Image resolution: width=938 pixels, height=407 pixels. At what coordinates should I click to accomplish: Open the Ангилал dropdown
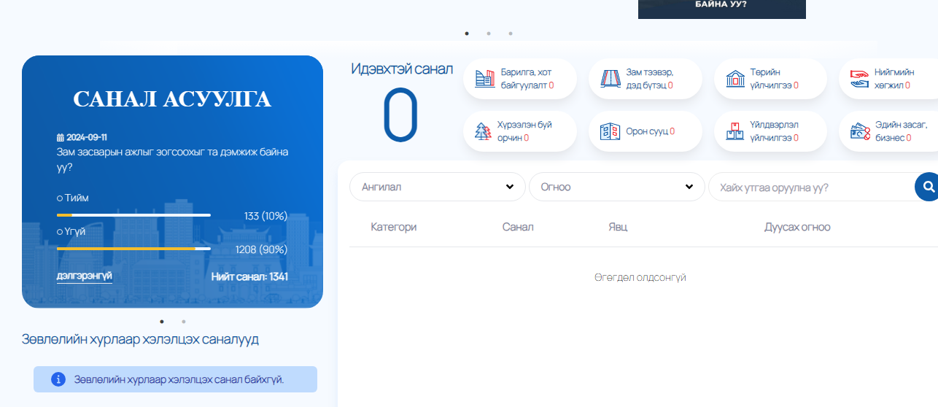(x=438, y=187)
